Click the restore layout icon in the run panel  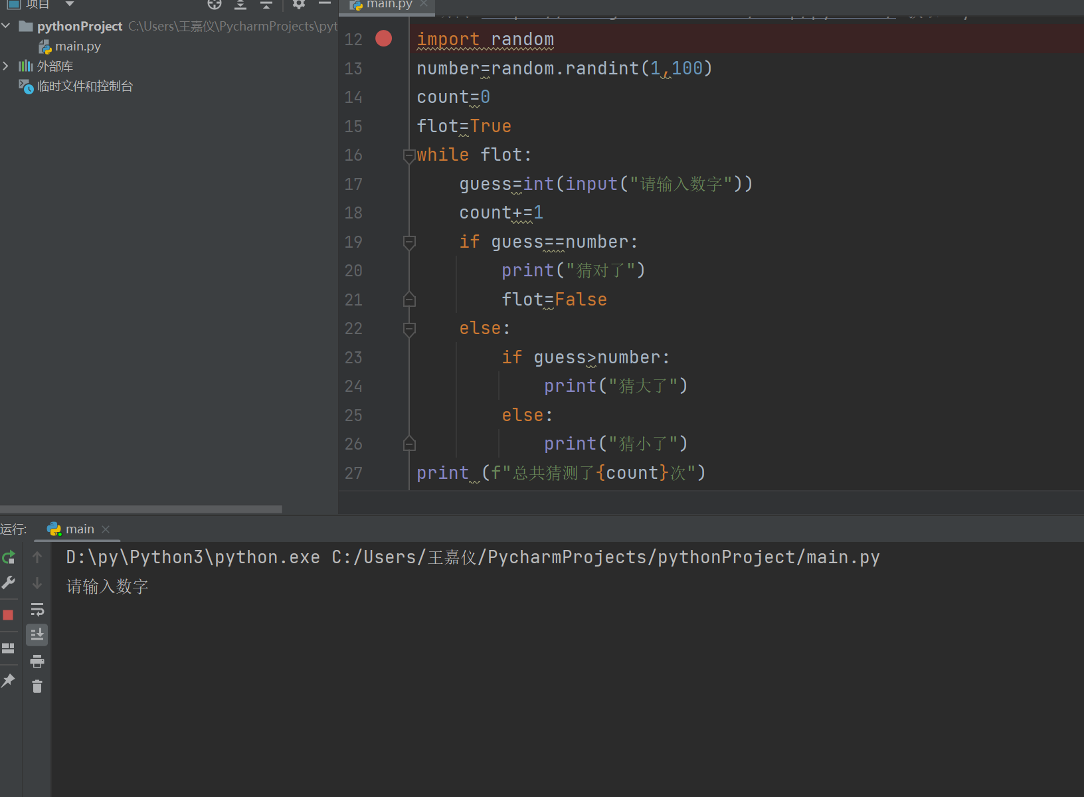(x=9, y=648)
